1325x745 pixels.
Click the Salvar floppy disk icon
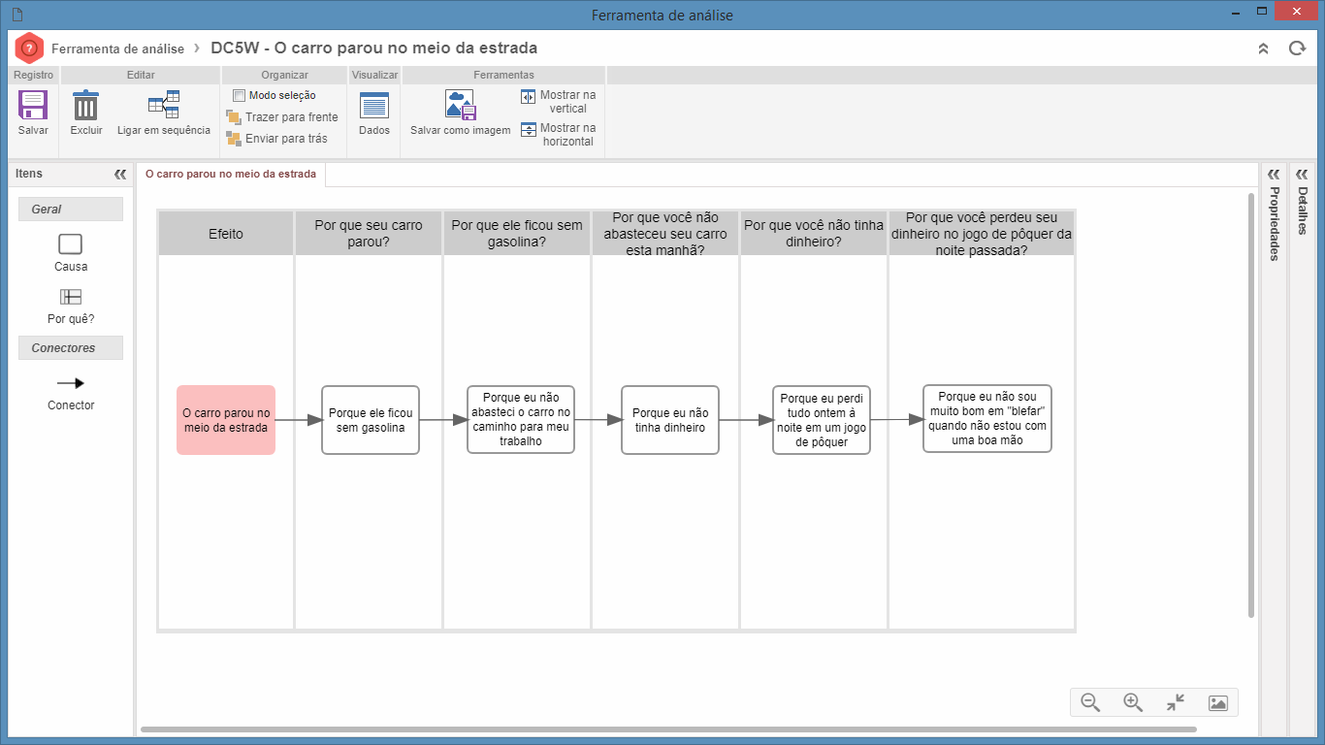(33, 105)
